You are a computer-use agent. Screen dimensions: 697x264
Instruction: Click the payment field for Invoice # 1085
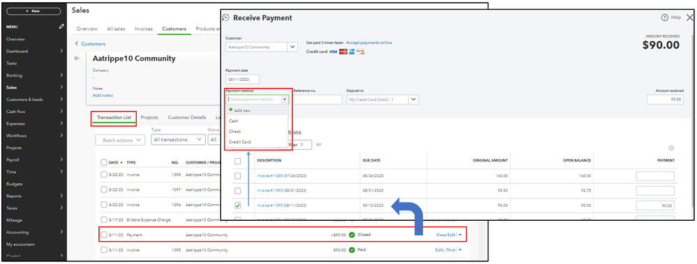point(654,176)
